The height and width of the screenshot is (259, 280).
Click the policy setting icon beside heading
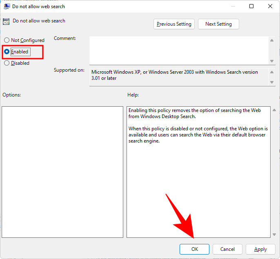point(6,22)
